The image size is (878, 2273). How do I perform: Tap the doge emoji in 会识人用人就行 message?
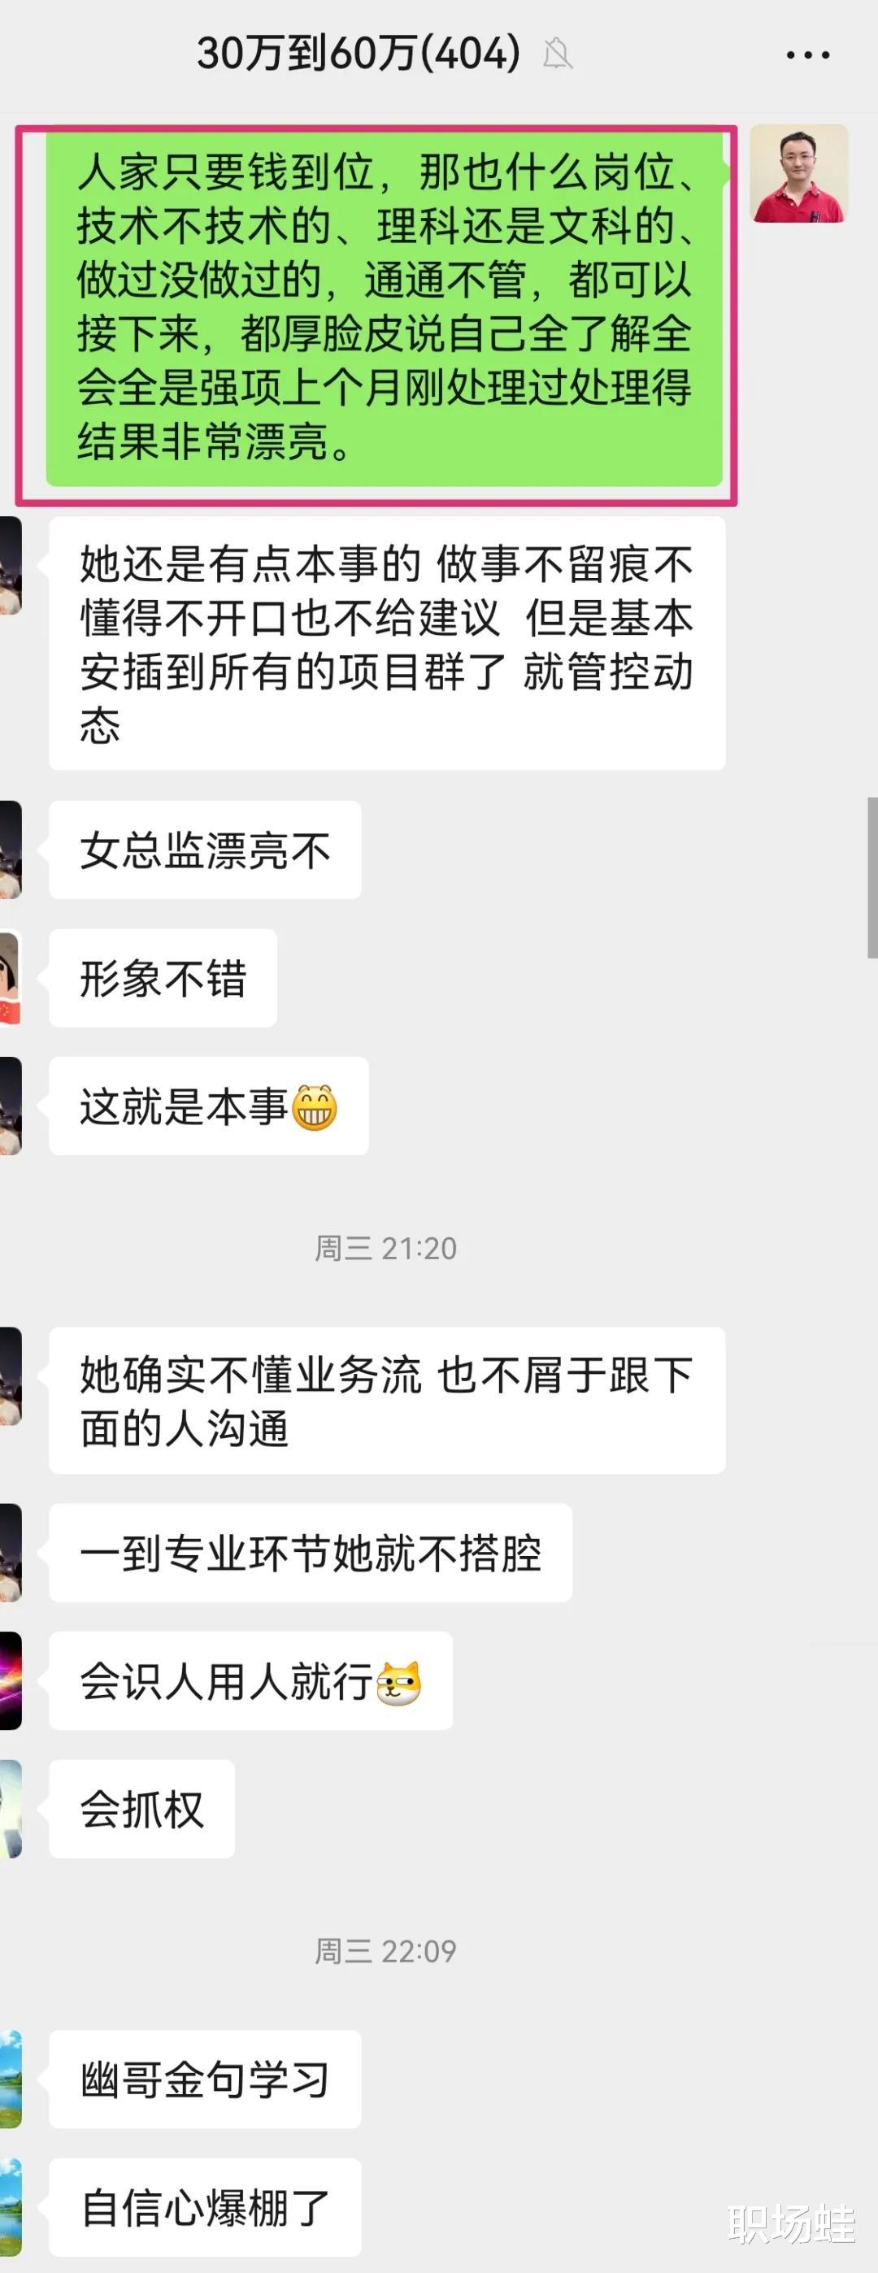[x=399, y=1682]
